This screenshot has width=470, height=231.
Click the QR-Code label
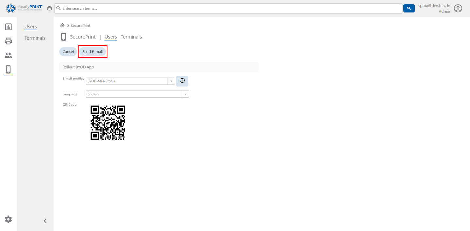coord(69,104)
